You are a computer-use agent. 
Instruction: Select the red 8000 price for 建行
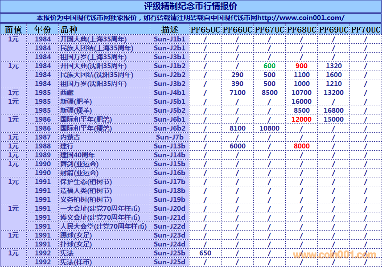pyautogui.click(x=301, y=146)
